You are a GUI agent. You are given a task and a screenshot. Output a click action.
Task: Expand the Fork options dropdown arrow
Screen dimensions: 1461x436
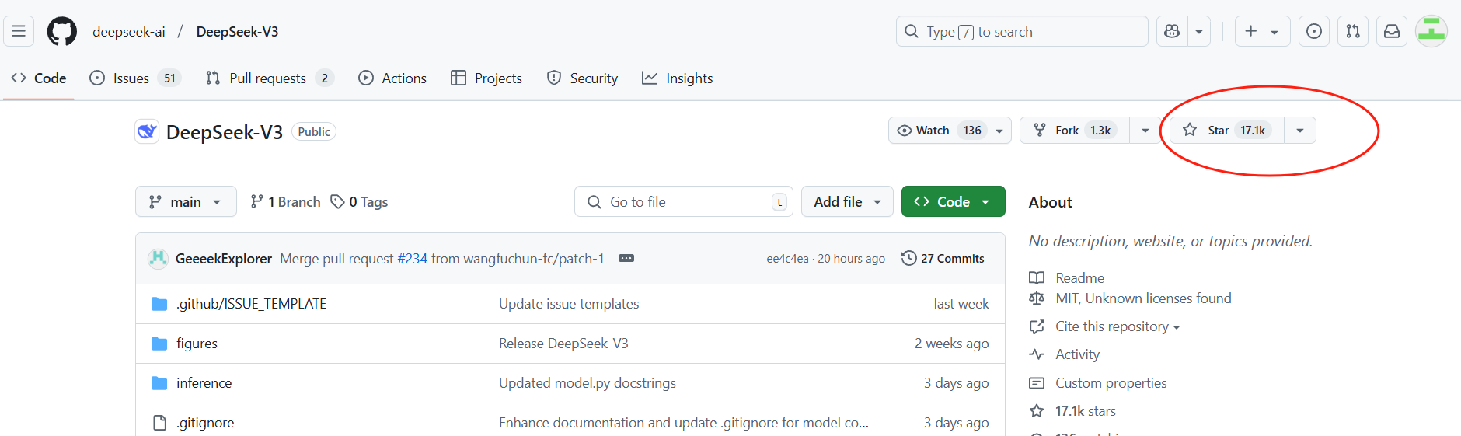click(x=1145, y=131)
